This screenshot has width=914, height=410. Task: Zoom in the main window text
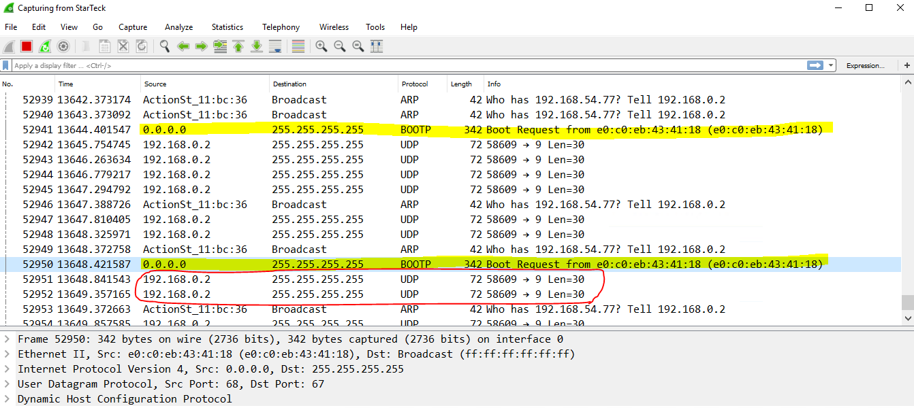pyautogui.click(x=321, y=46)
